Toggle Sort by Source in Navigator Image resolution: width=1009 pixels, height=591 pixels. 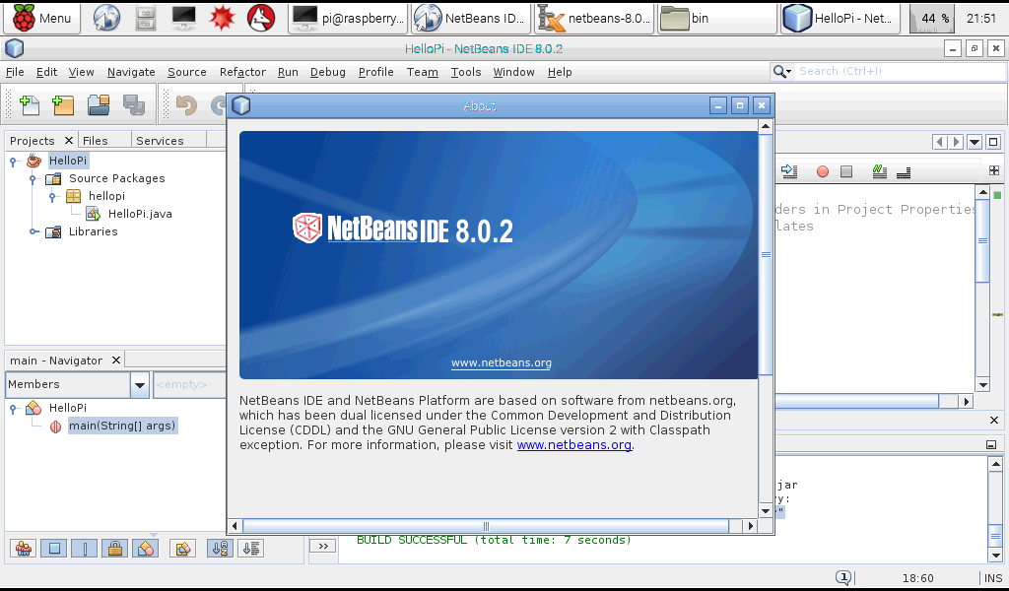pos(251,549)
